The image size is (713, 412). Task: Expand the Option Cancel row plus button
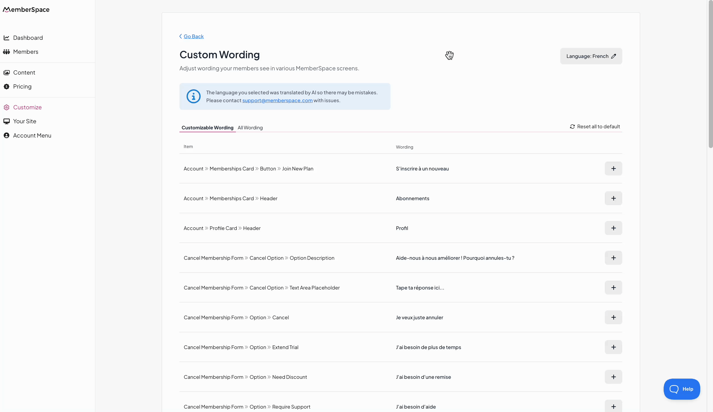[x=613, y=317]
